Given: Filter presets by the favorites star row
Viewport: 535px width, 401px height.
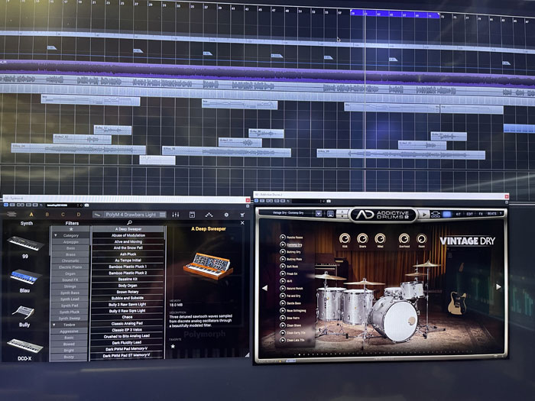Looking at the screenshot, I should tap(70, 229).
